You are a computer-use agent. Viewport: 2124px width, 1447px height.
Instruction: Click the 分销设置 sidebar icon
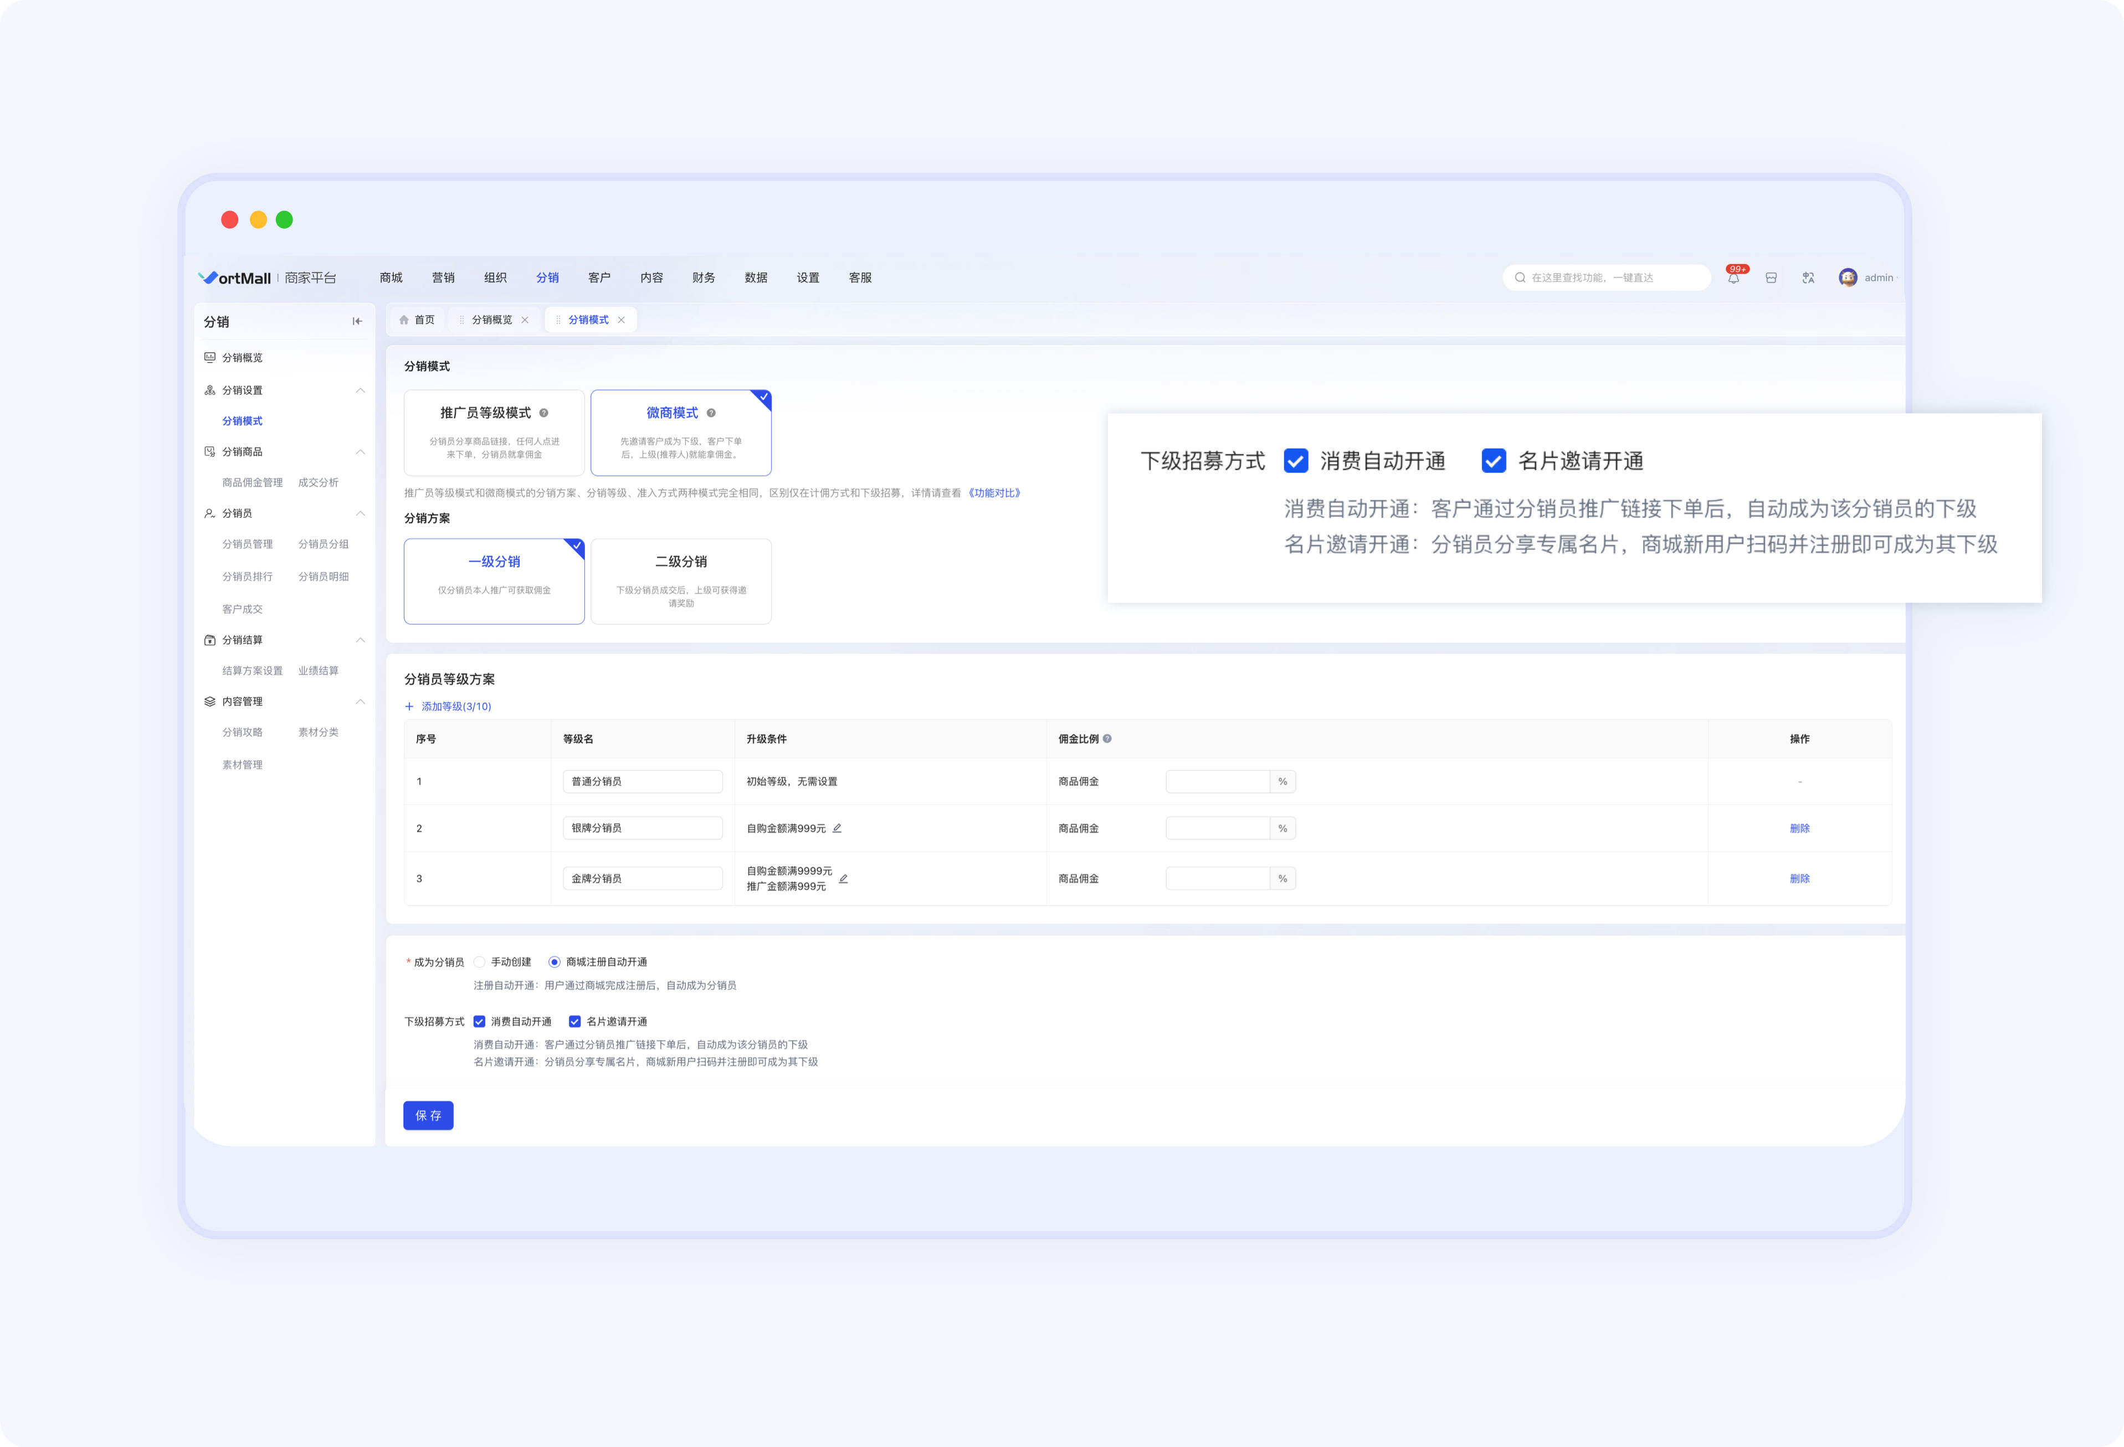click(x=210, y=390)
